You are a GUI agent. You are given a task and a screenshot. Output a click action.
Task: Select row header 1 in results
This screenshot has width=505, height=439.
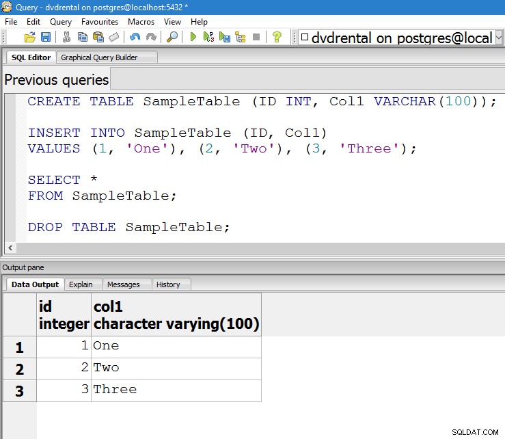click(20, 347)
